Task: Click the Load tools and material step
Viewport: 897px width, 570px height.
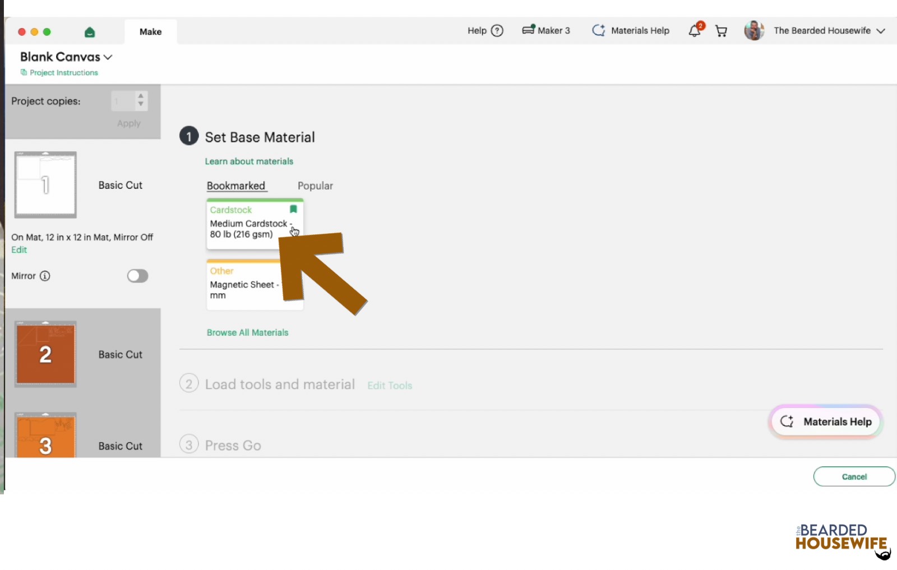Action: coord(280,384)
